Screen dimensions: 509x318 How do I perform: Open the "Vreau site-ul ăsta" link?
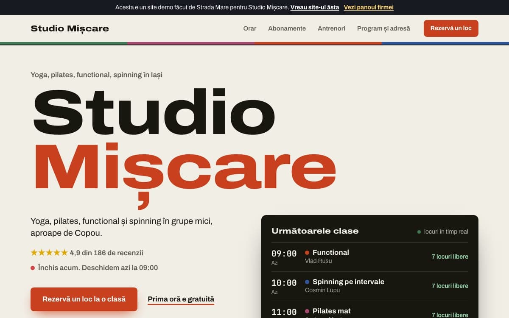315,7
